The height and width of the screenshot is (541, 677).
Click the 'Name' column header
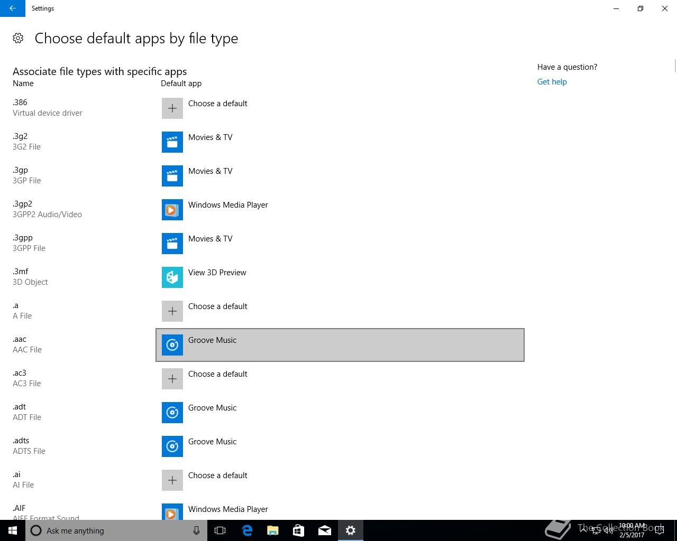23,83
